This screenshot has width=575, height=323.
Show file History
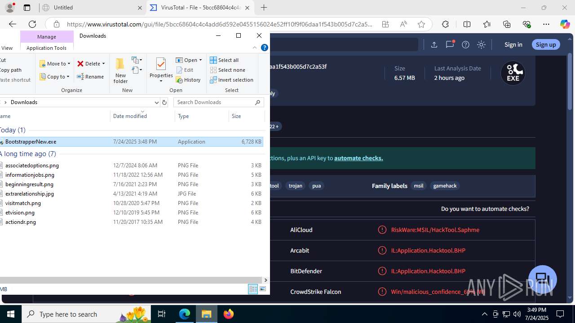pos(188,80)
